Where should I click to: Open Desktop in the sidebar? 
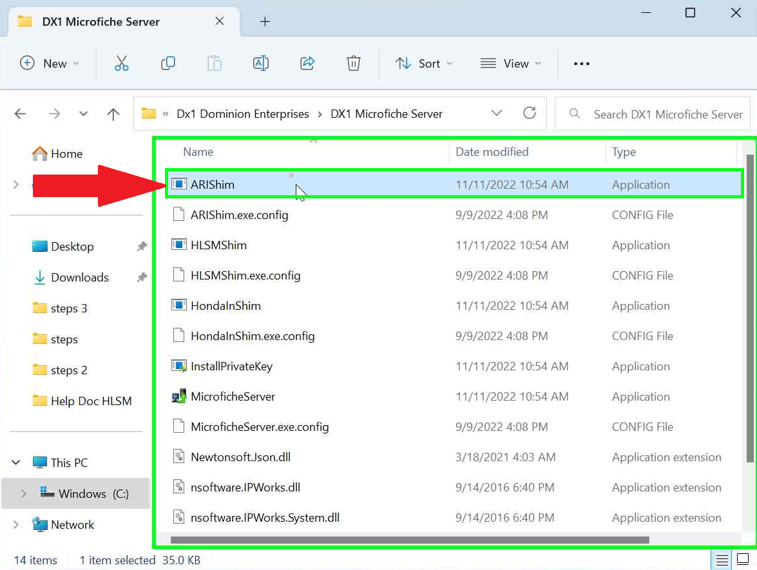(x=72, y=246)
